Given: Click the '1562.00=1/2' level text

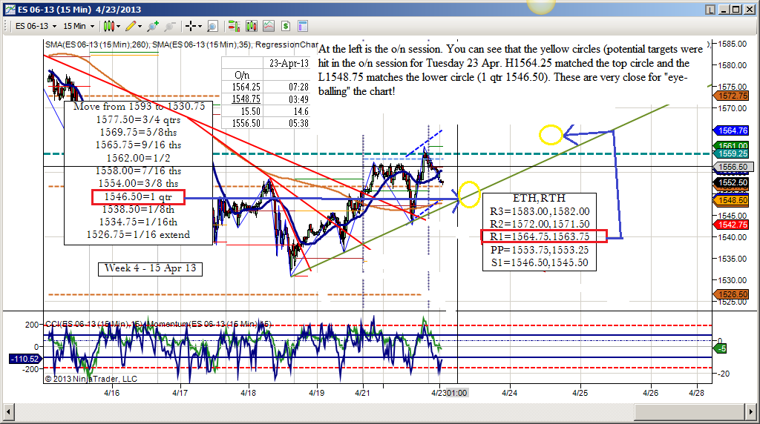Looking at the screenshot, I should [x=138, y=159].
